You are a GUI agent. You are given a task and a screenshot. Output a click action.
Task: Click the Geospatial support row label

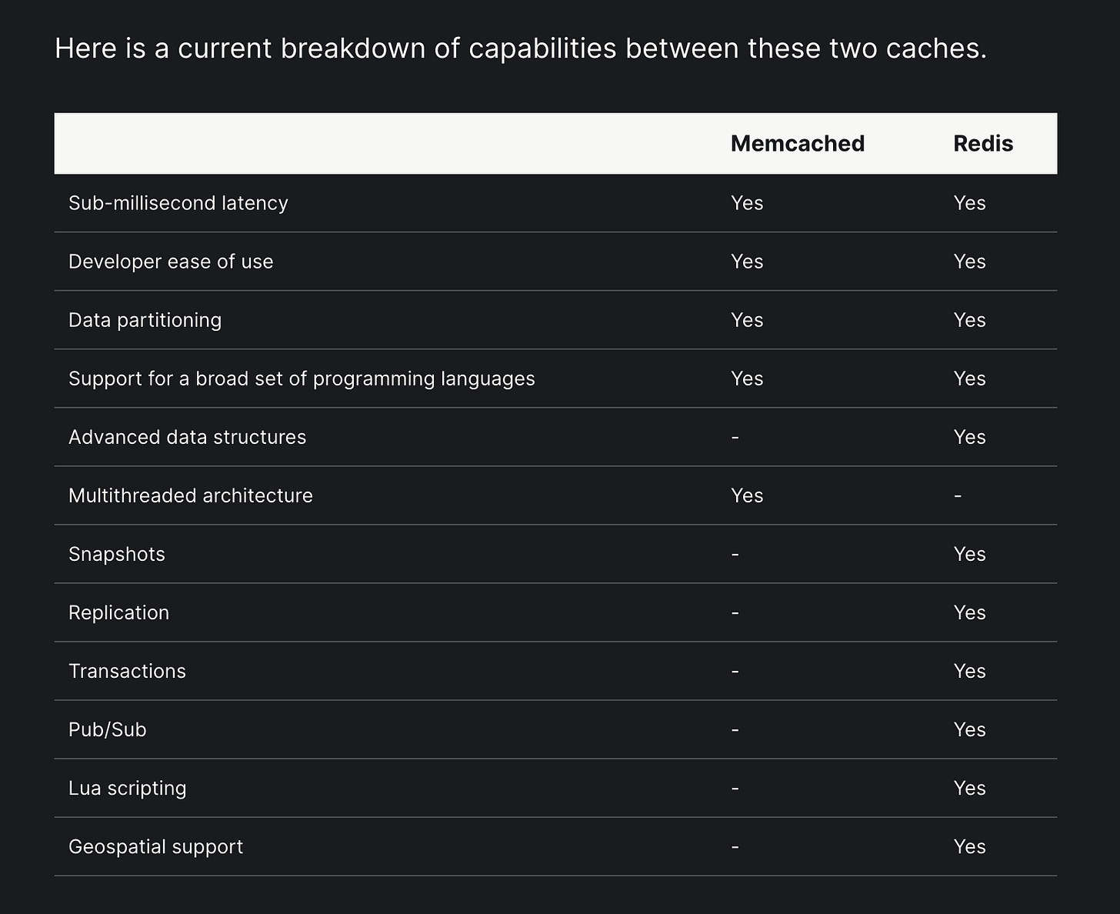point(155,846)
